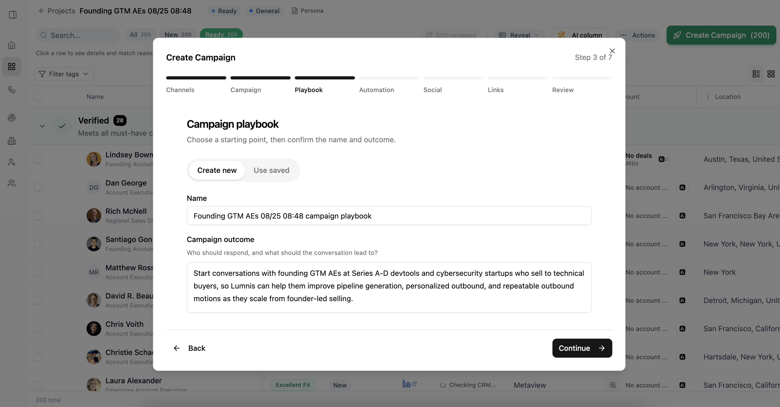Screen dimensions: 780x407
Task: Filter by New 200 tab
Action: [178, 35]
